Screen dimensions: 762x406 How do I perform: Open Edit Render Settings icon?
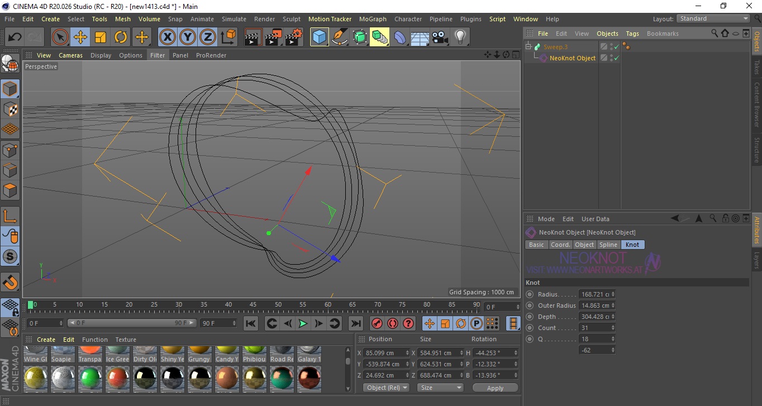pyautogui.click(x=293, y=37)
